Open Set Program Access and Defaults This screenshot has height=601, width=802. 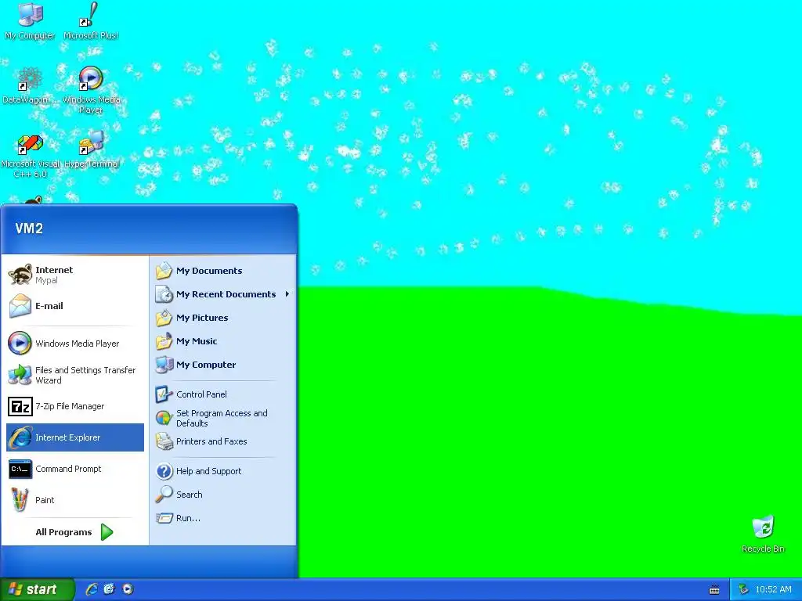click(223, 418)
